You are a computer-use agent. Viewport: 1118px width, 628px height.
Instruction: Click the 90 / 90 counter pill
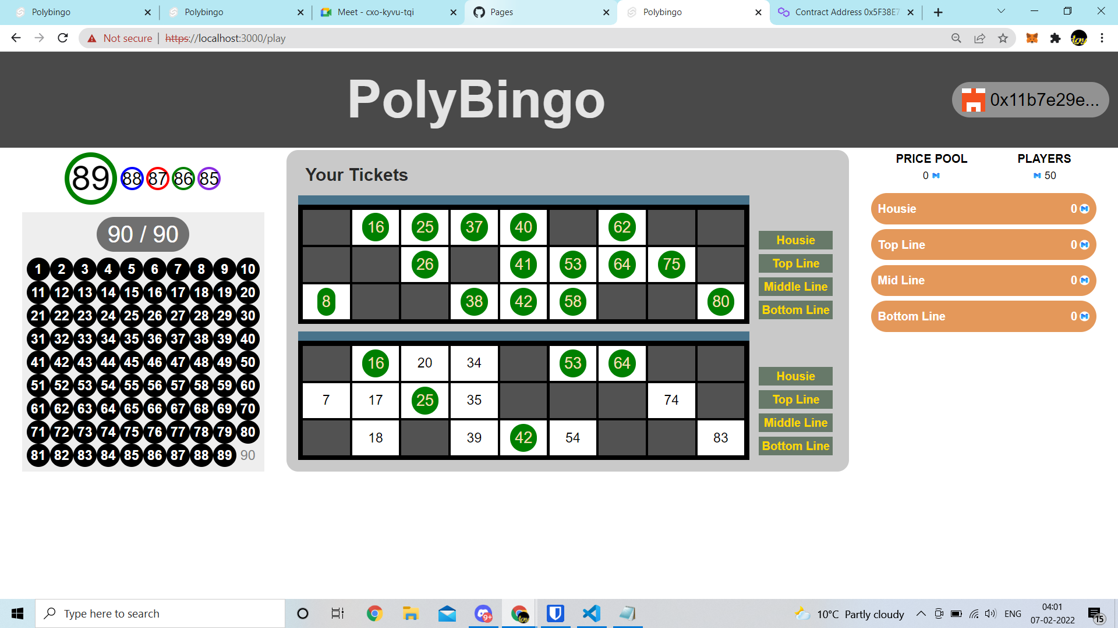(143, 234)
